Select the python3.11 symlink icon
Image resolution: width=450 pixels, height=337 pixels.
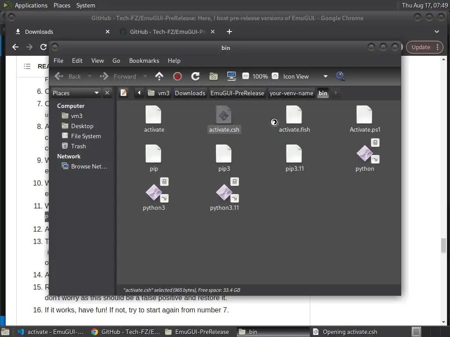point(224,193)
